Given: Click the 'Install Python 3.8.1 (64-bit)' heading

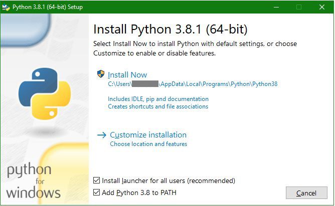Looking at the screenshot, I should tap(171, 29).
